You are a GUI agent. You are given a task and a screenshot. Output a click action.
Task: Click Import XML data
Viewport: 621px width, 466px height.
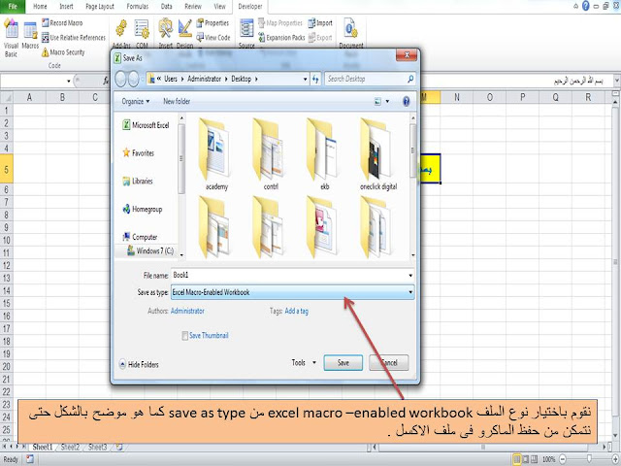coord(320,23)
